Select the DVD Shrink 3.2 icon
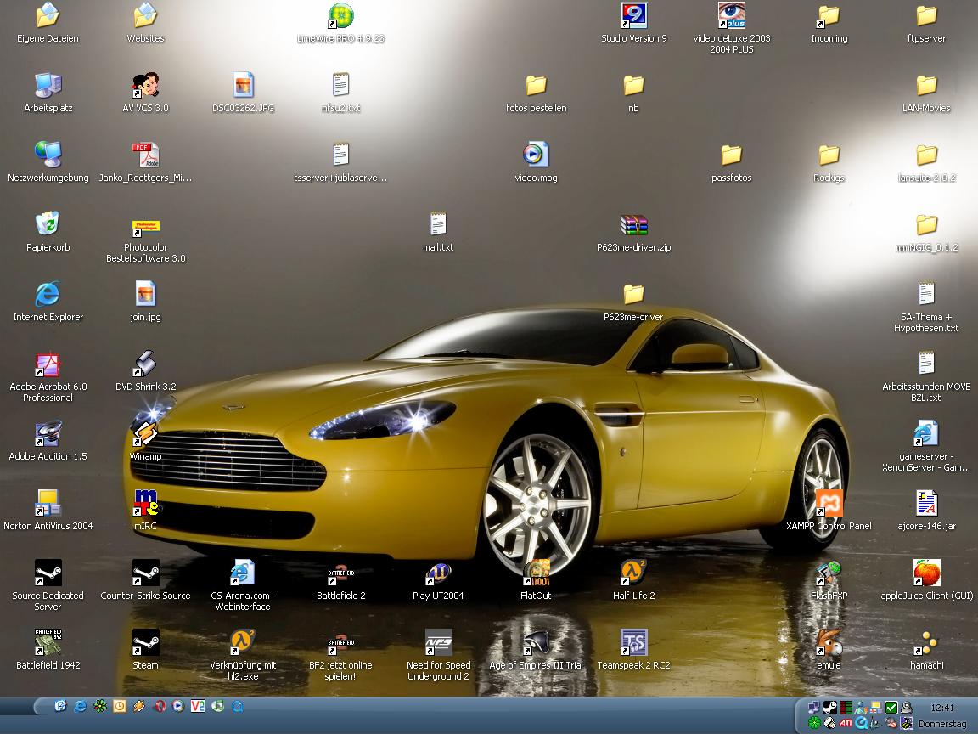 [x=145, y=364]
